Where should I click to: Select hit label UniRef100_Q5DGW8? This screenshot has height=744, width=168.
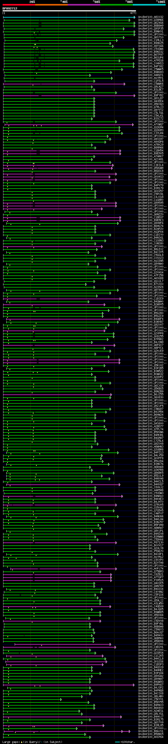[x=151, y=168]
